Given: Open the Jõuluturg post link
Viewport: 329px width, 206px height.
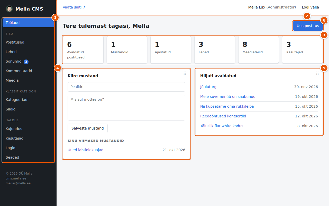Looking at the screenshot, I should pos(208,87).
